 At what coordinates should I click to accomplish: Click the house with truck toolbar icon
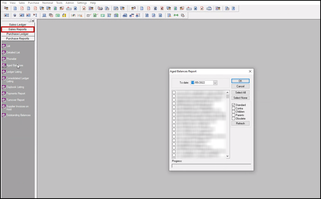click(x=132, y=15)
